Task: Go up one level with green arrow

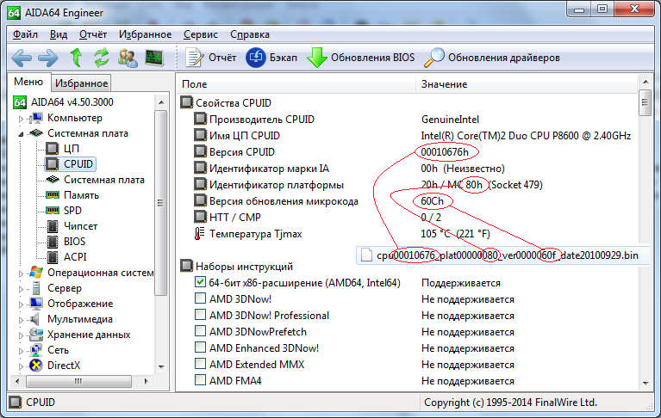Action: tap(77, 58)
